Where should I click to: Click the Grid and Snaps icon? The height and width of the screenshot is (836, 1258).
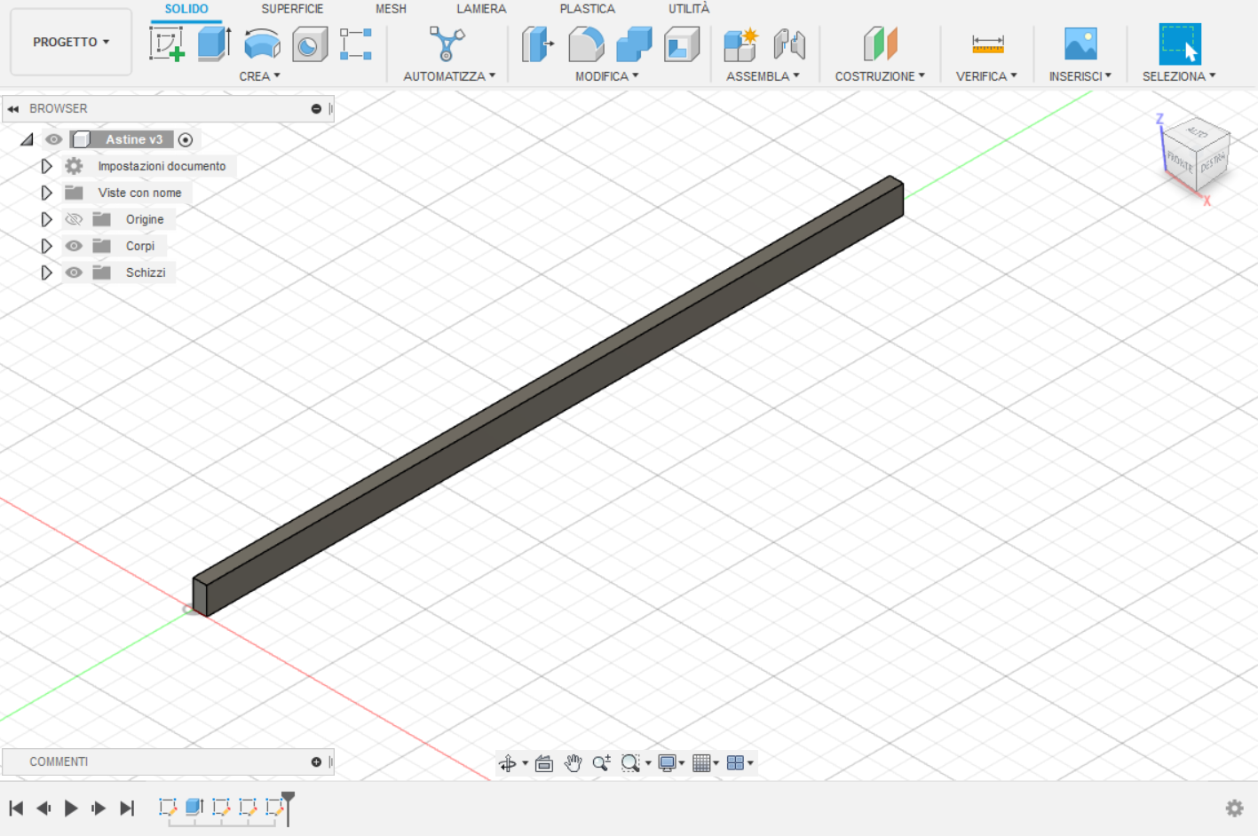(x=701, y=763)
